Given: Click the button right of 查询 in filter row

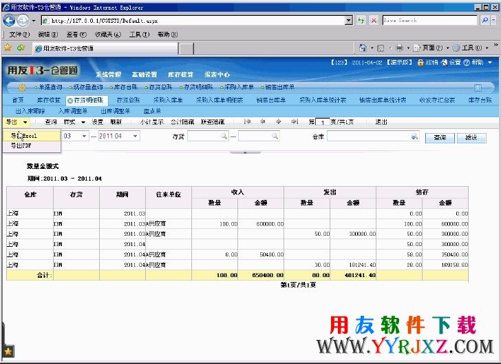Looking at the screenshot, I should click(x=471, y=138).
